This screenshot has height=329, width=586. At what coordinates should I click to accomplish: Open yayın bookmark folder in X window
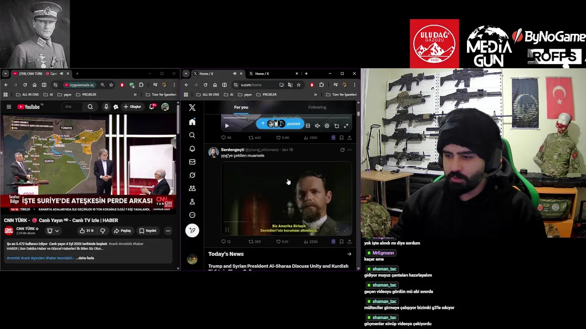(244, 95)
